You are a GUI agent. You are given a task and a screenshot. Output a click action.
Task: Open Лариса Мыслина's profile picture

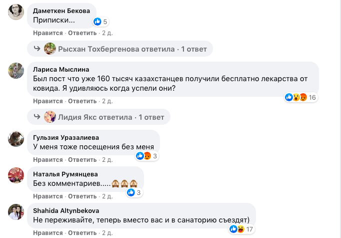pyautogui.click(x=16, y=71)
